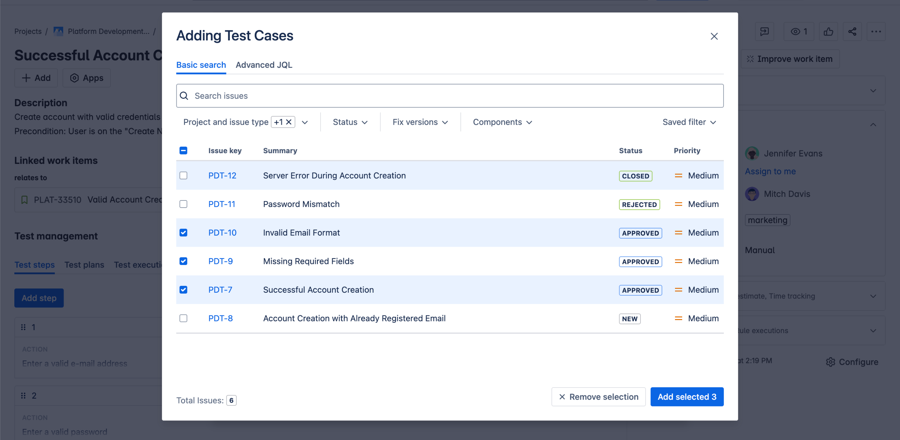Viewport: 900px width, 440px height.
Task: Open the Test steps tab
Action: click(x=34, y=265)
